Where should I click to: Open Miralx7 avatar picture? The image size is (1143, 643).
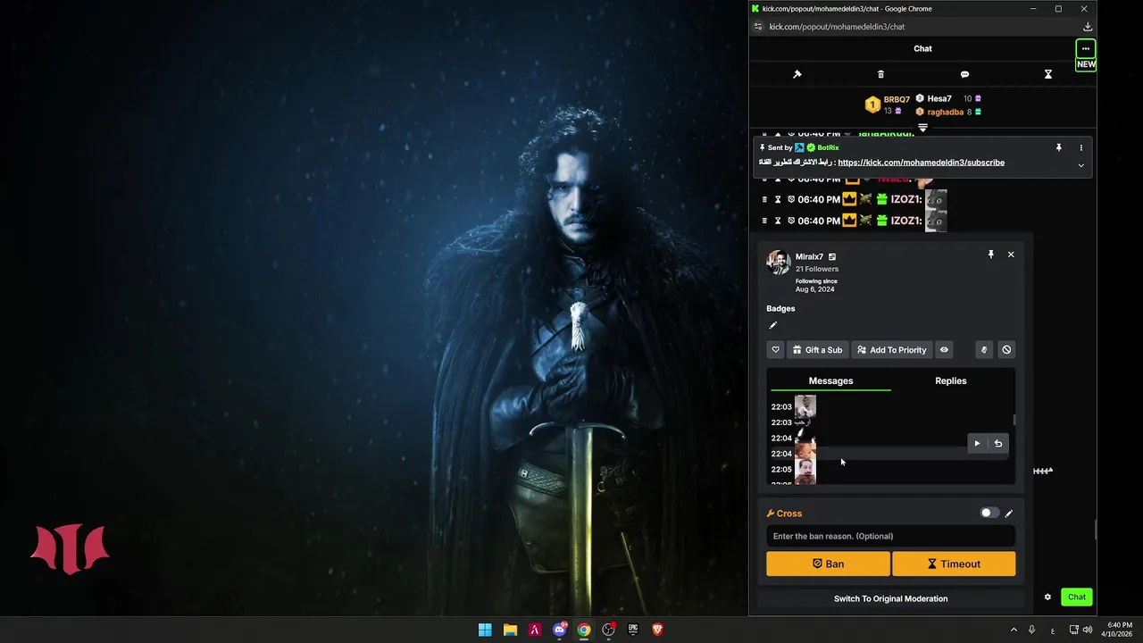778,263
